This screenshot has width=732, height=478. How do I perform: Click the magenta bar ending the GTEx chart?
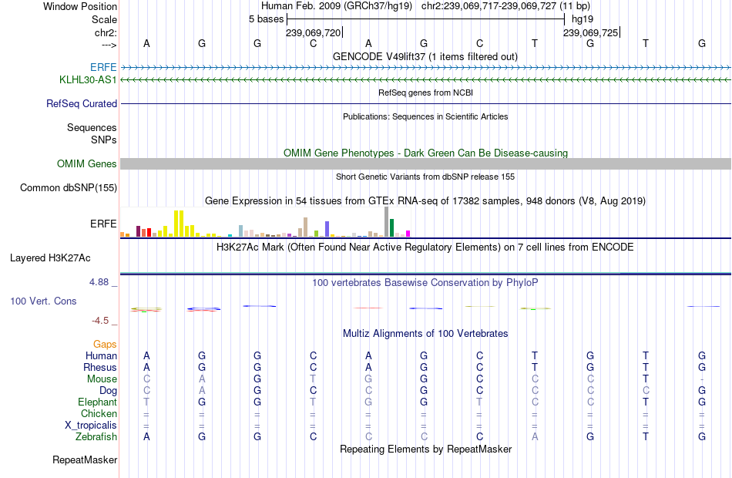coord(408,234)
